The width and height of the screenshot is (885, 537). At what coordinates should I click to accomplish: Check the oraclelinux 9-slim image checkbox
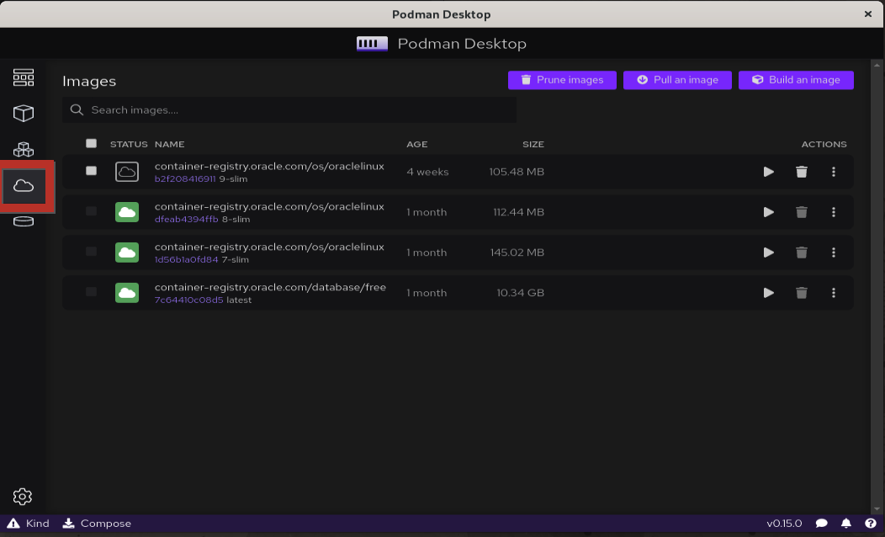[91, 171]
